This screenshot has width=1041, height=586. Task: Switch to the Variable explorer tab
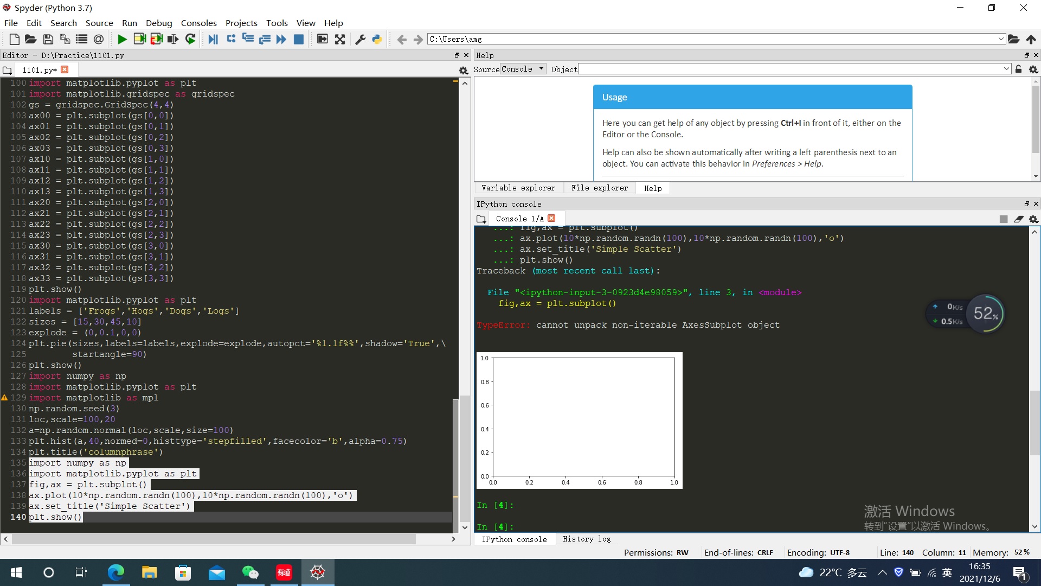(x=518, y=188)
